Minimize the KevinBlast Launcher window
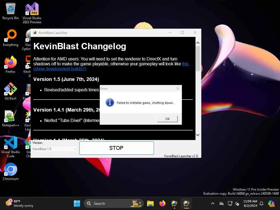 pos(170,33)
